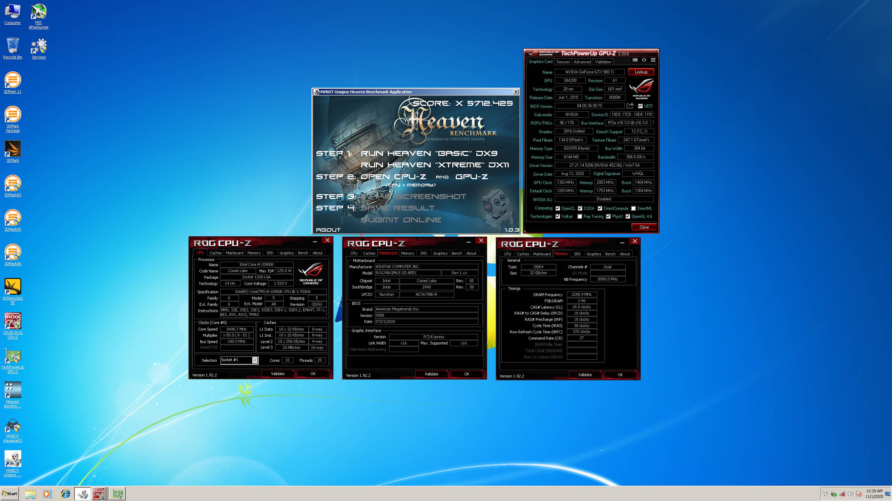Click About in the HWBOT Heaven app

[328, 230]
